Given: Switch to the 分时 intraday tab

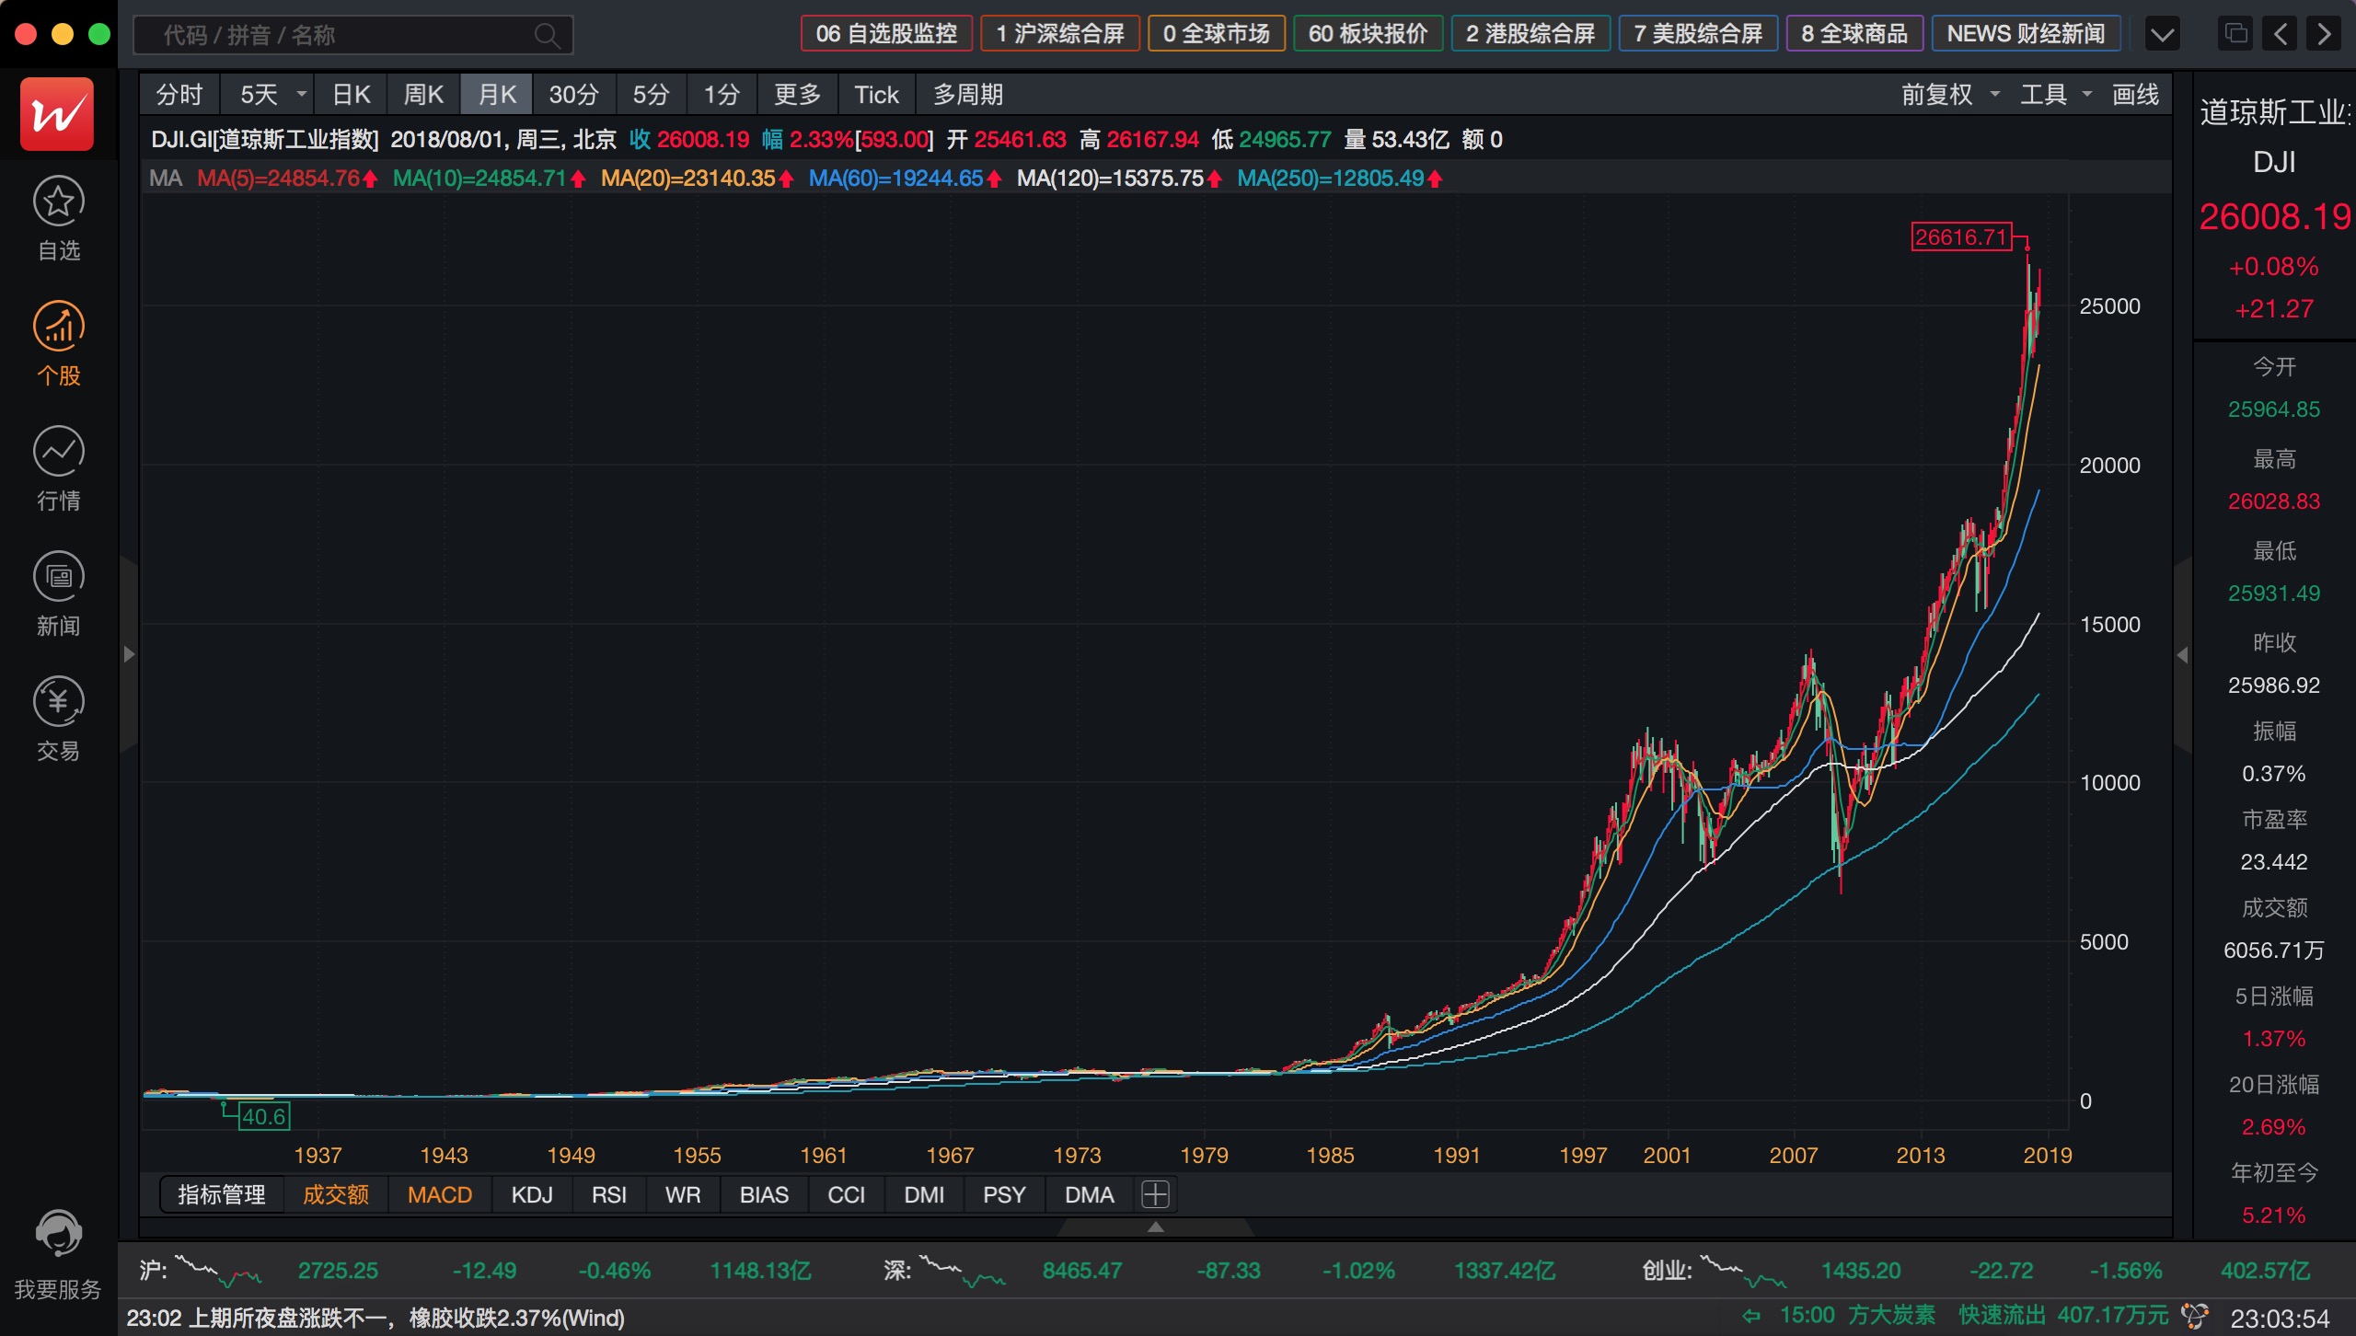Looking at the screenshot, I should [179, 94].
